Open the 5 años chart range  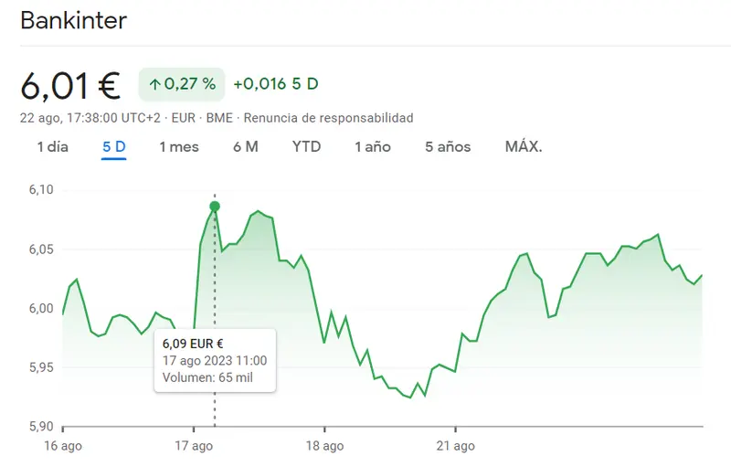point(448,147)
